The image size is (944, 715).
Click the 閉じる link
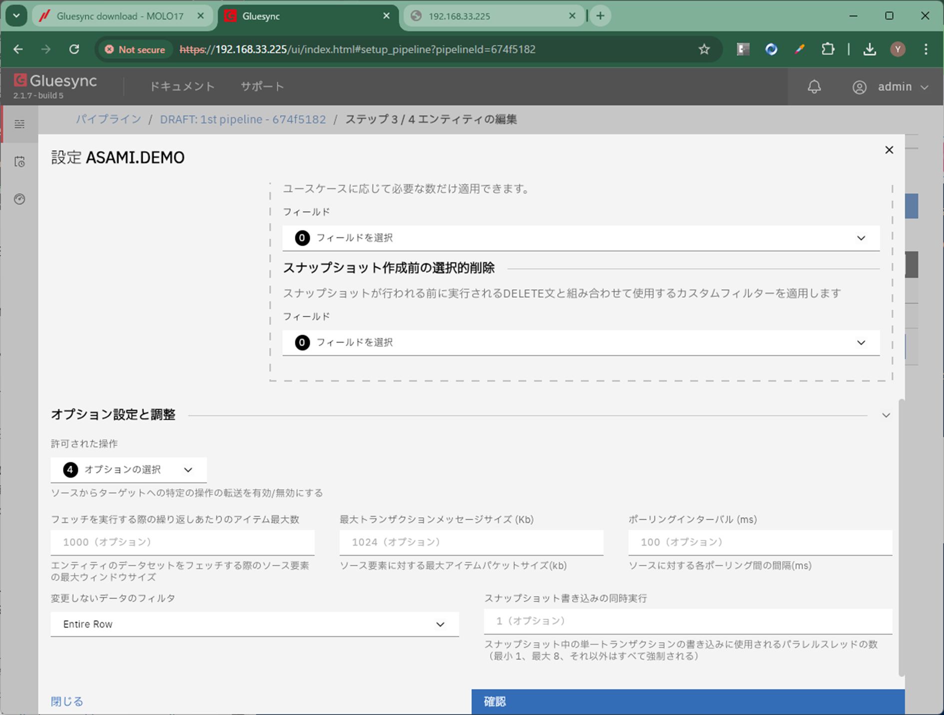pyautogui.click(x=67, y=702)
